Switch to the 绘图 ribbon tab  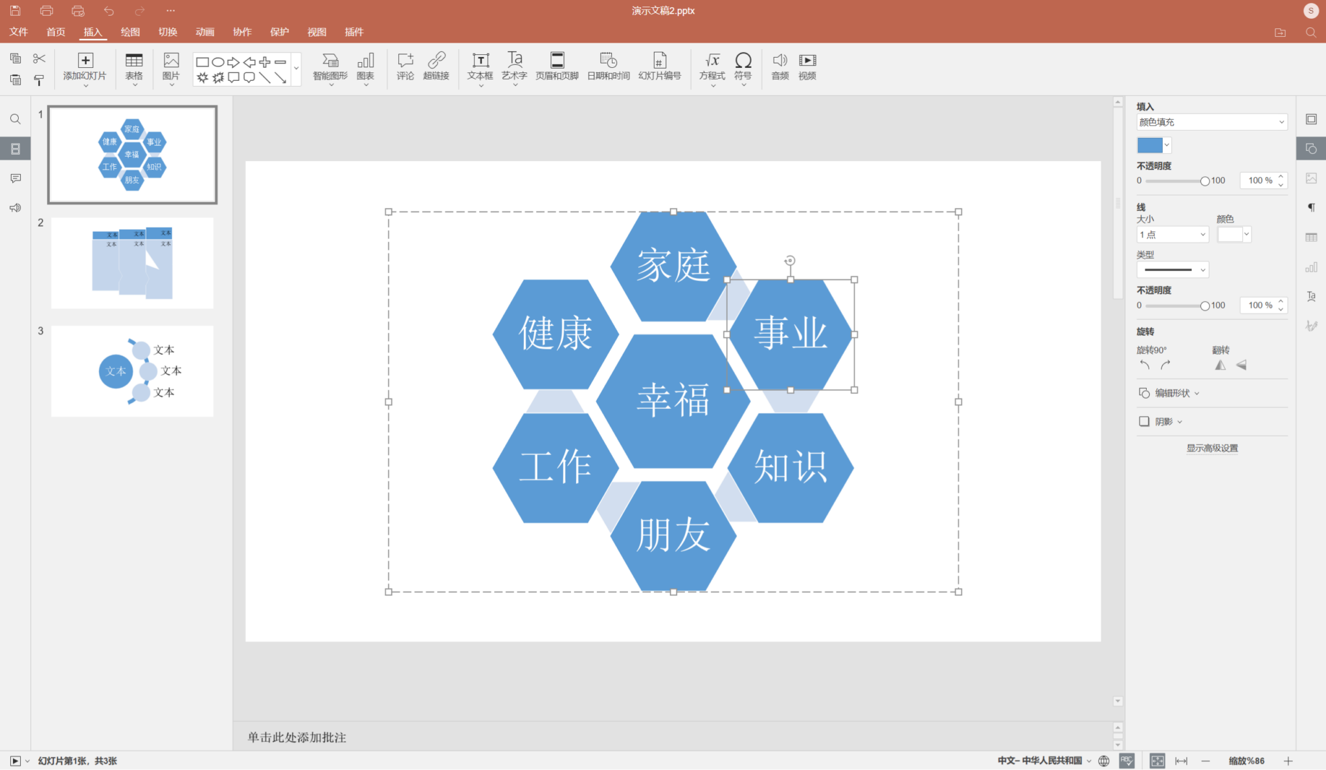tap(129, 32)
